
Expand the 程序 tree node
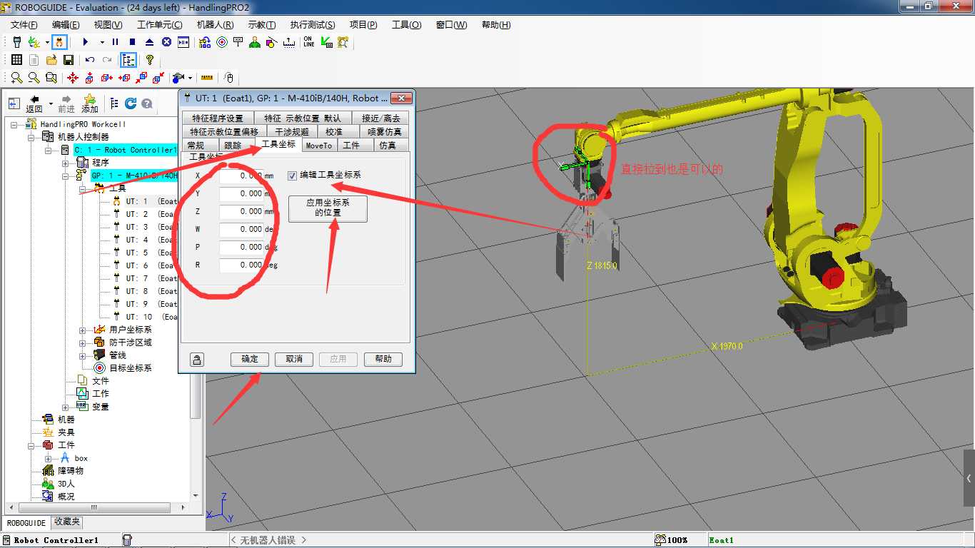point(66,163)
